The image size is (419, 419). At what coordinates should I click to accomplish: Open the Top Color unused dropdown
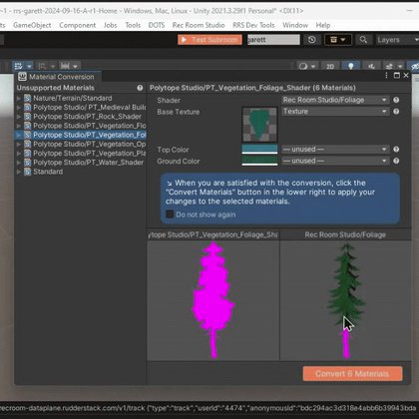335,150
